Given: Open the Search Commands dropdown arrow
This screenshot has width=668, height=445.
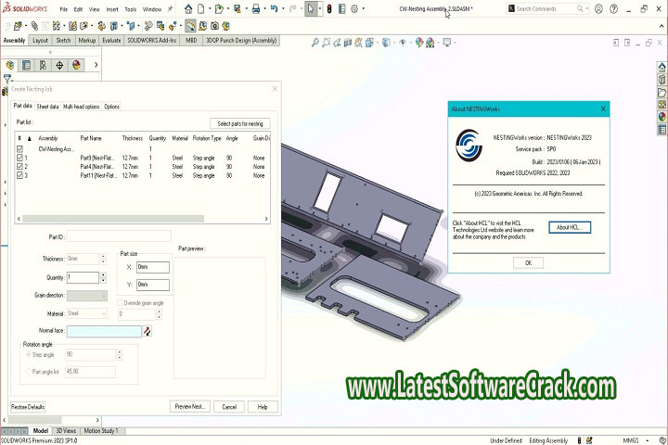Looking at the screenshot, I should pos(587,8).
